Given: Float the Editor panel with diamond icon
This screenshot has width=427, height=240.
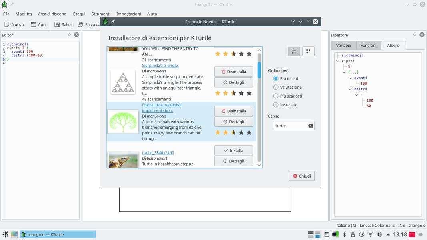Looking at the screenshot, I should pyautogui.click(x=69, y=35).
